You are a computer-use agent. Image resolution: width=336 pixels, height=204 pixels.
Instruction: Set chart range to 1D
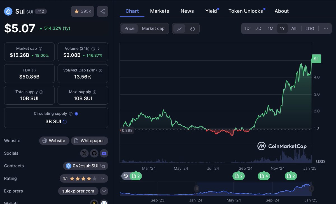tap(247, 28)
